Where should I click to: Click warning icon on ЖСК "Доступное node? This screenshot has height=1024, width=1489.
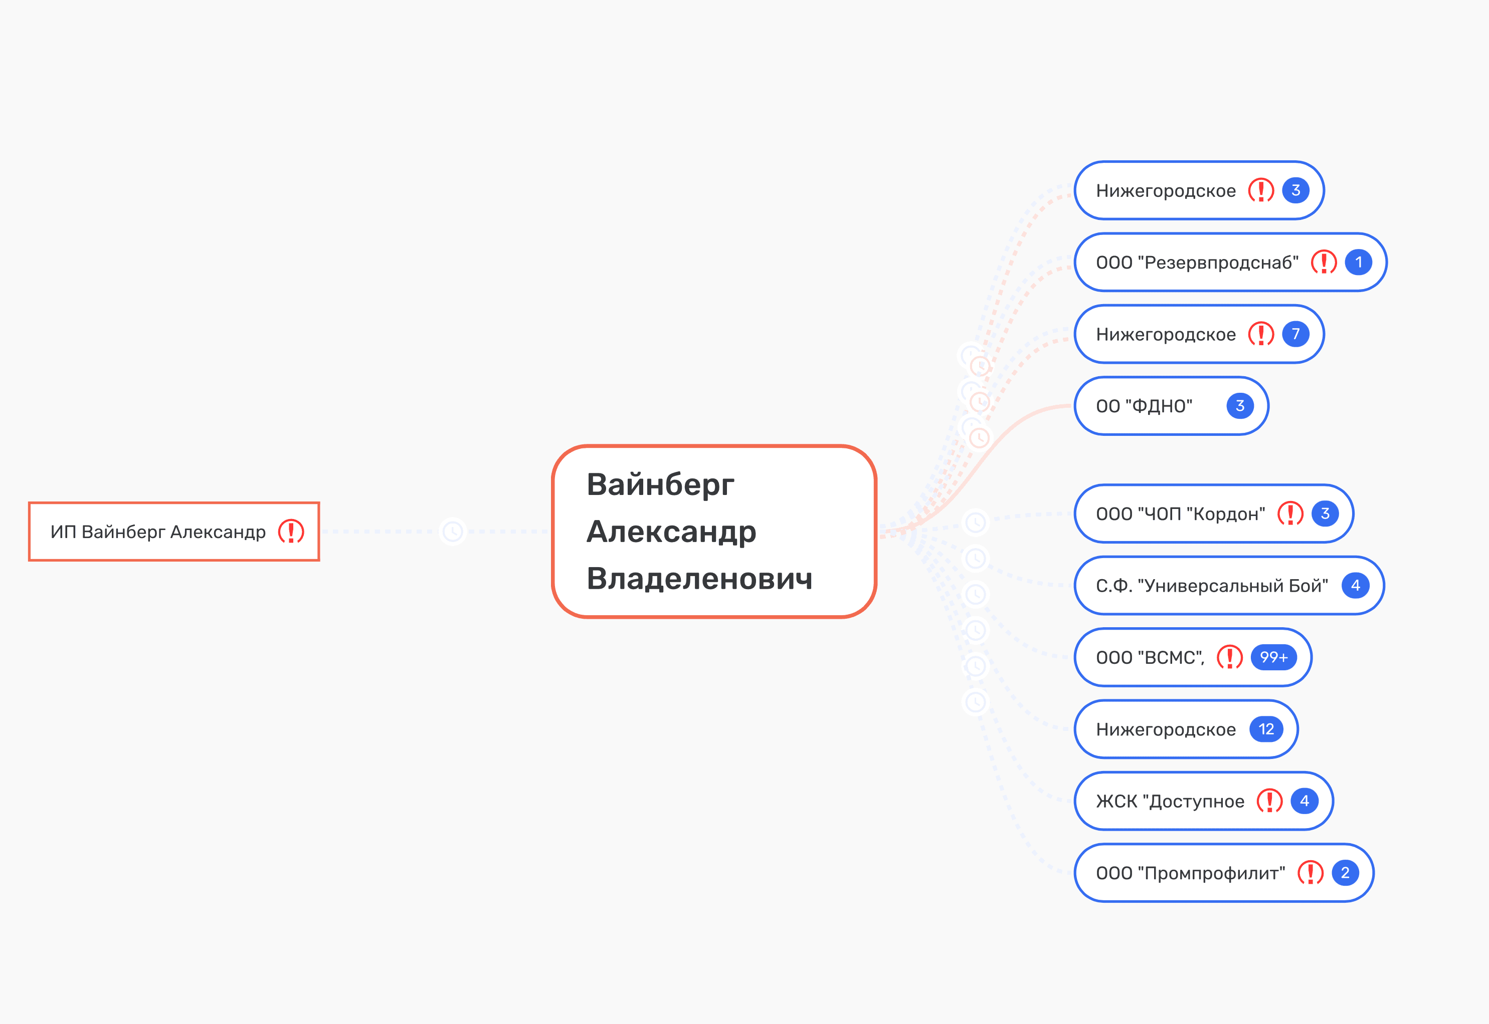(x=1269, y=802)
